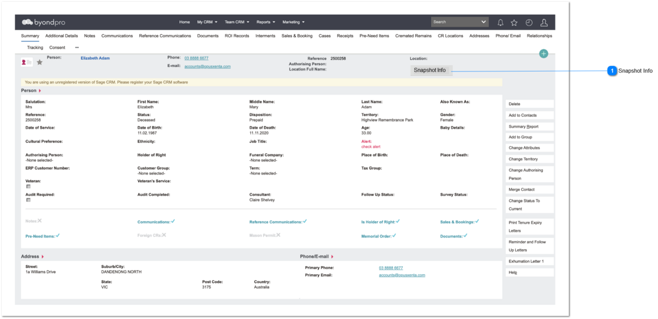This screenshot has width=658, height=319.
Task: Click the Communications checkmark indicator
Action: pyautogui.click(x=173, y=221)
